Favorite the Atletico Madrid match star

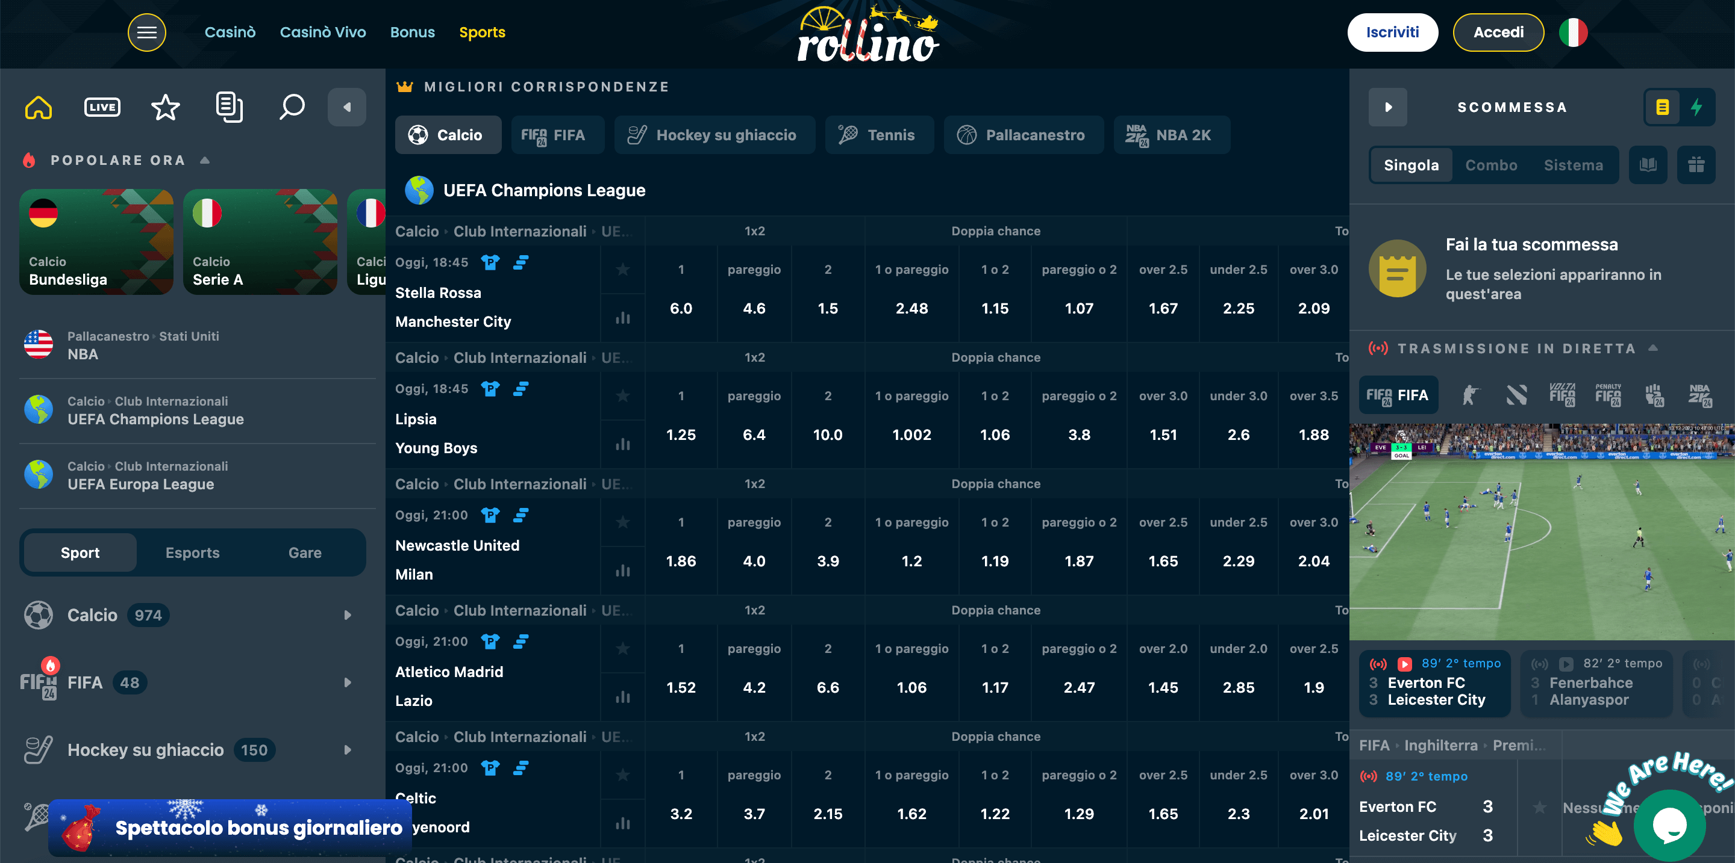[x=623, y=648]
